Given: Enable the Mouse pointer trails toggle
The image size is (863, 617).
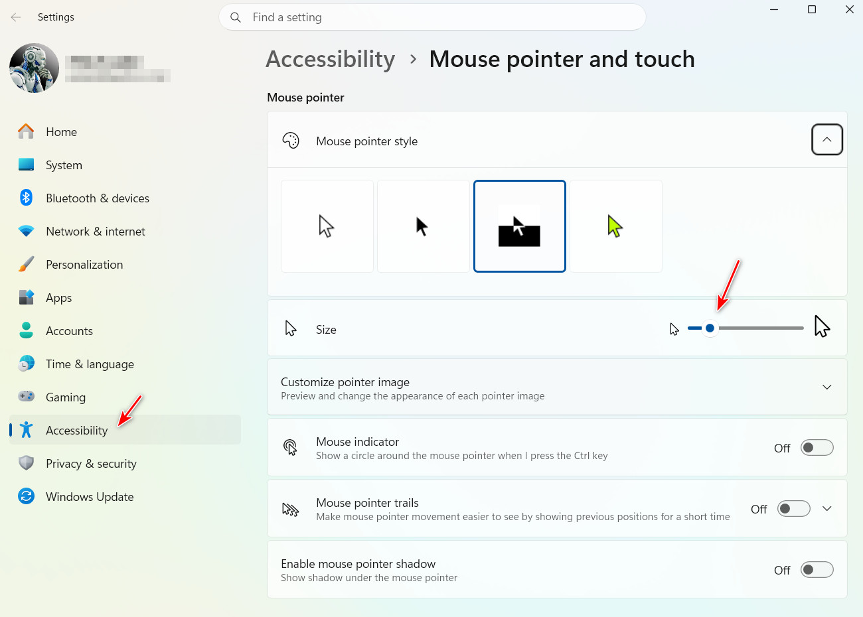Looking at the screenshot, I should [793, 509].
